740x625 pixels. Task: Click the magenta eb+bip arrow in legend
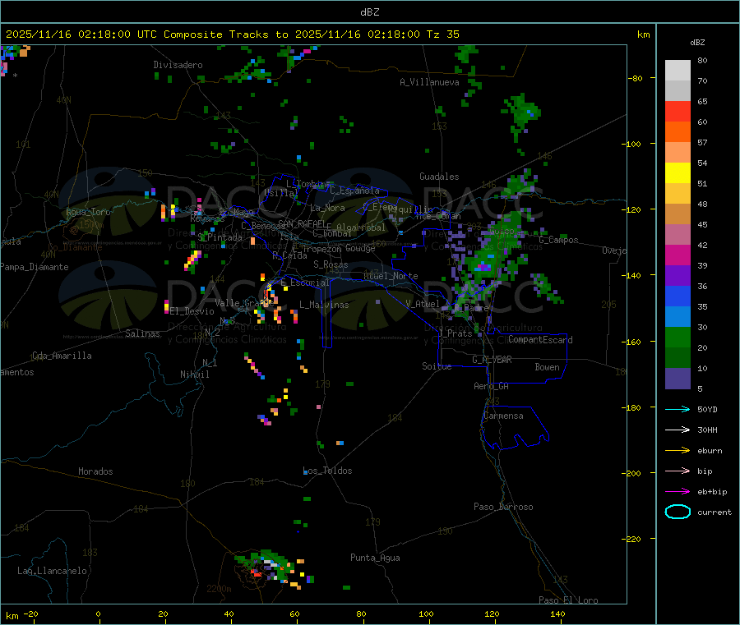point(678,492)
